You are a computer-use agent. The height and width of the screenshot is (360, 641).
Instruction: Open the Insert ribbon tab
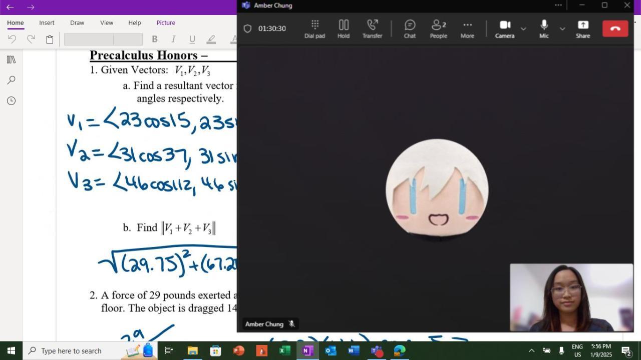47,22
